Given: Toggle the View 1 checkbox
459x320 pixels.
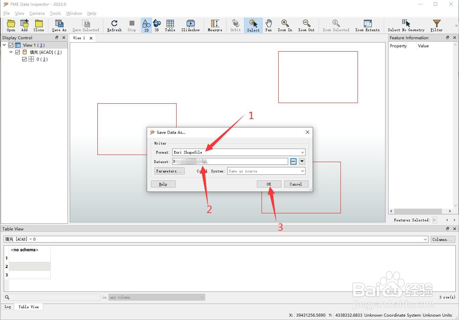Looking at the screenshot, I should pos(11,45).
